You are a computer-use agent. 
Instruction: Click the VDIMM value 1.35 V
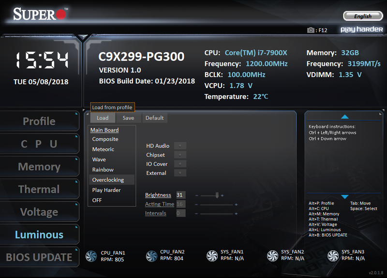click(x=350, y=75)
